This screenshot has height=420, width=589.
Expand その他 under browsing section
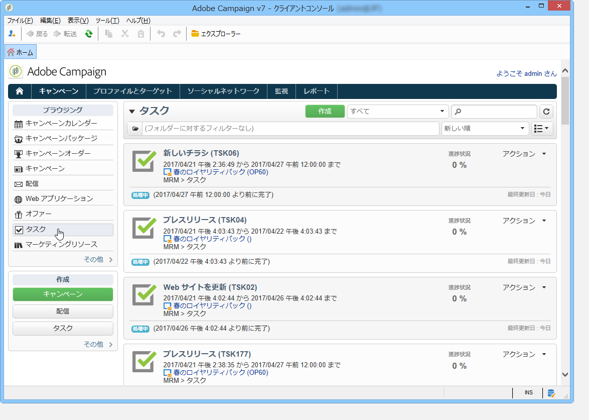point(98,259)
